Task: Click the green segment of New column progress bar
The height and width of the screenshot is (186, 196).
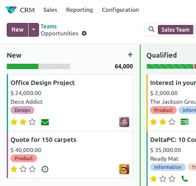Action: coord(23,66)
